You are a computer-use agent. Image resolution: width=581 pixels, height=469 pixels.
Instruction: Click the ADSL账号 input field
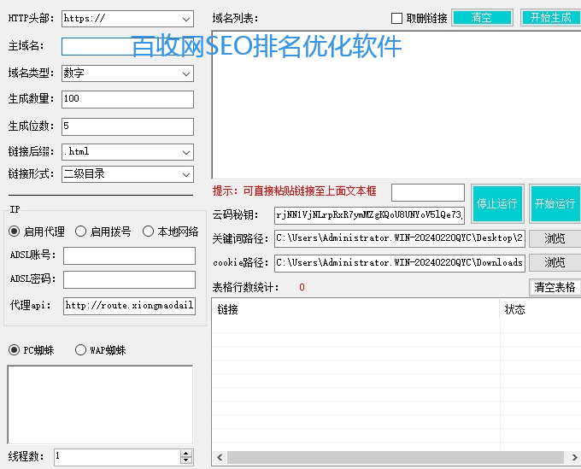click(129, 255)
